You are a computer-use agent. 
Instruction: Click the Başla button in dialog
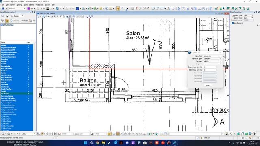click(208, 85)
